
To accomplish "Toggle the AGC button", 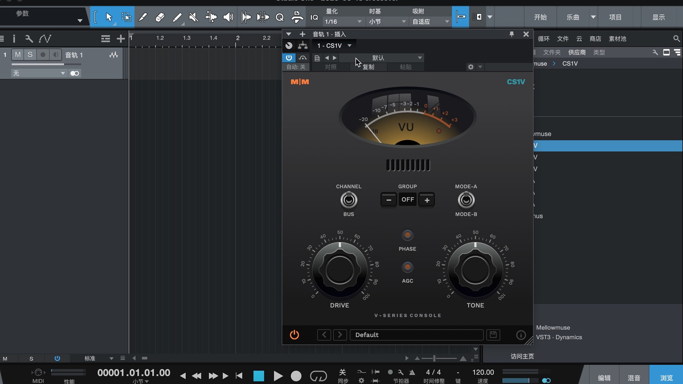I will point(408,267).
